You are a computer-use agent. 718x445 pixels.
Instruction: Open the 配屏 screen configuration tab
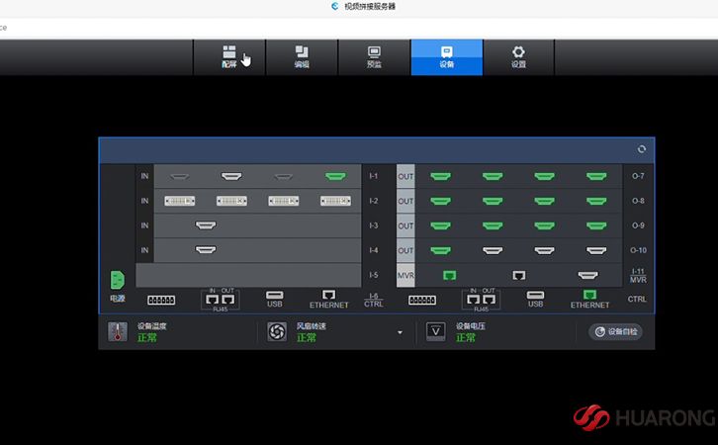229,56
